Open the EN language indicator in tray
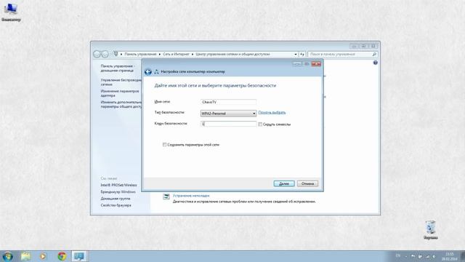 pos(397,255)
